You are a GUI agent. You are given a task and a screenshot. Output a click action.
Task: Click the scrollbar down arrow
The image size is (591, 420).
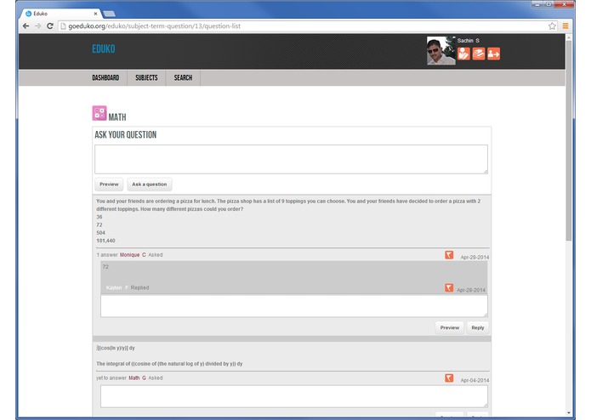(x=568, y=413)
